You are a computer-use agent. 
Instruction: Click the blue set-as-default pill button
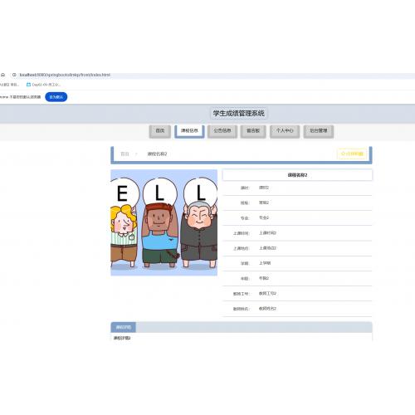56,97
